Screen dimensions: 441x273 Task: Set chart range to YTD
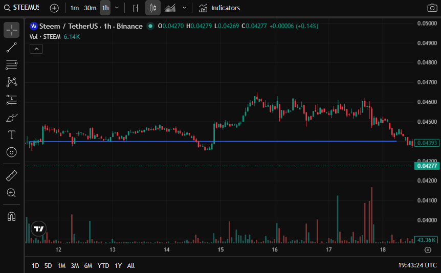pos(103,265)
